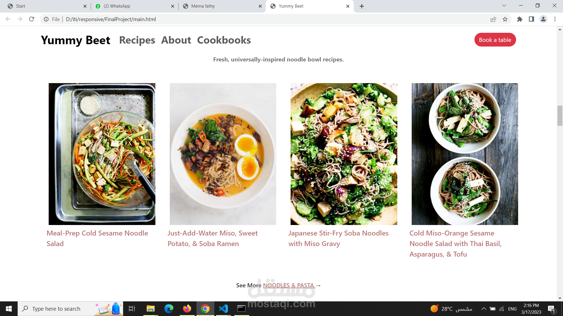Viewport: 563px width, 316px height.
Task: Open Firefox from the taskbar
Action: [187, 309]
